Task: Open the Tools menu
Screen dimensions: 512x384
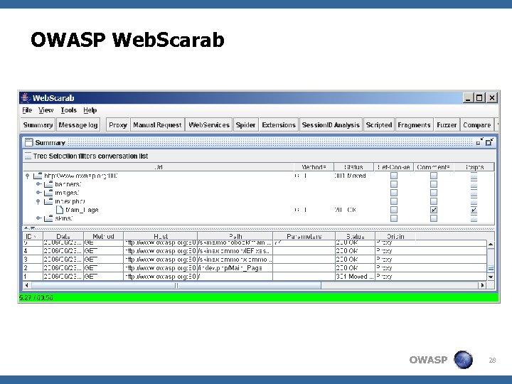Action: (x=68, y=110)
